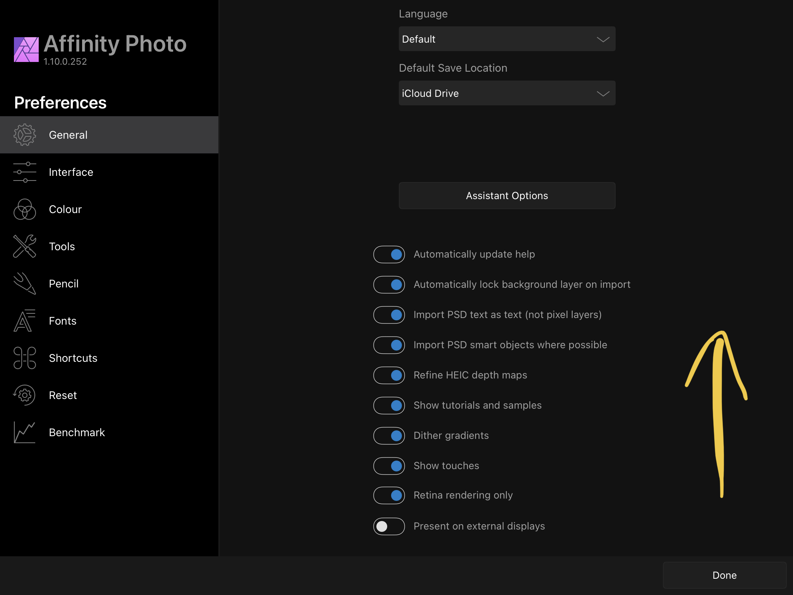Click 'Refine HEIC depth maps' text
793x595 pixels.
(x=470, y=375)
